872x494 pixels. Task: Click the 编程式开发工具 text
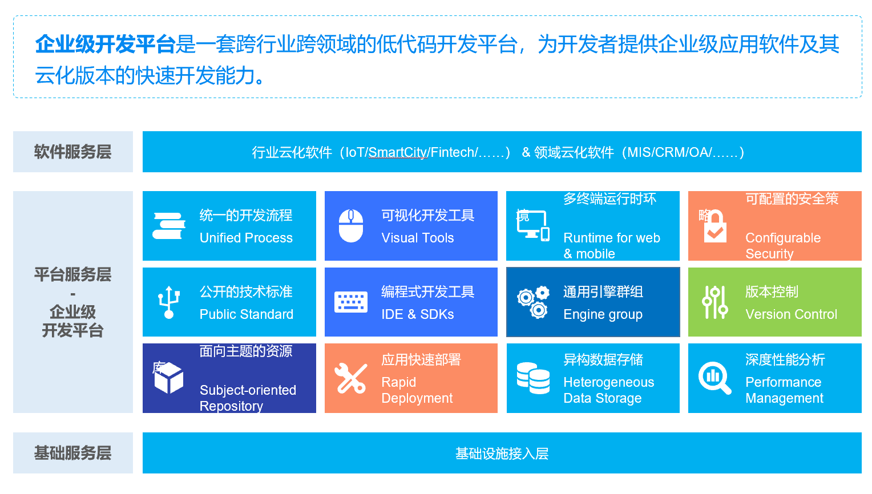428,291
